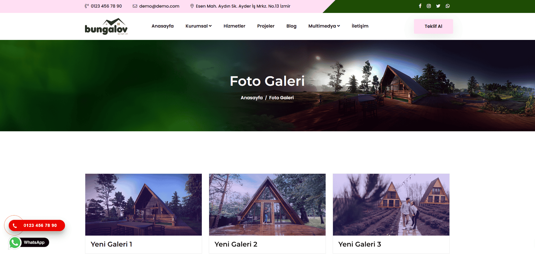The image size is (535, 255).
Task: Click the green WhatsApp floating chat icon
Action: 15,243
